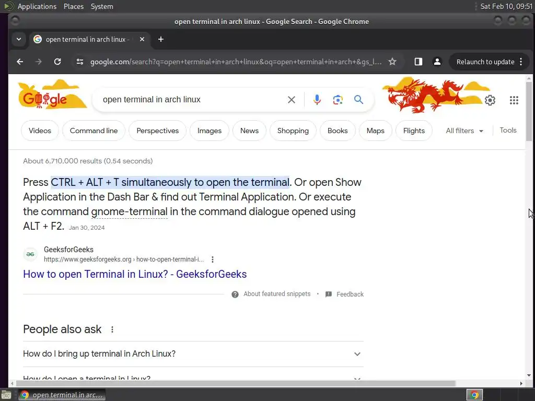Screen dimensions: 535x401
Task: Open System menu in top panel
Action: 102,6
